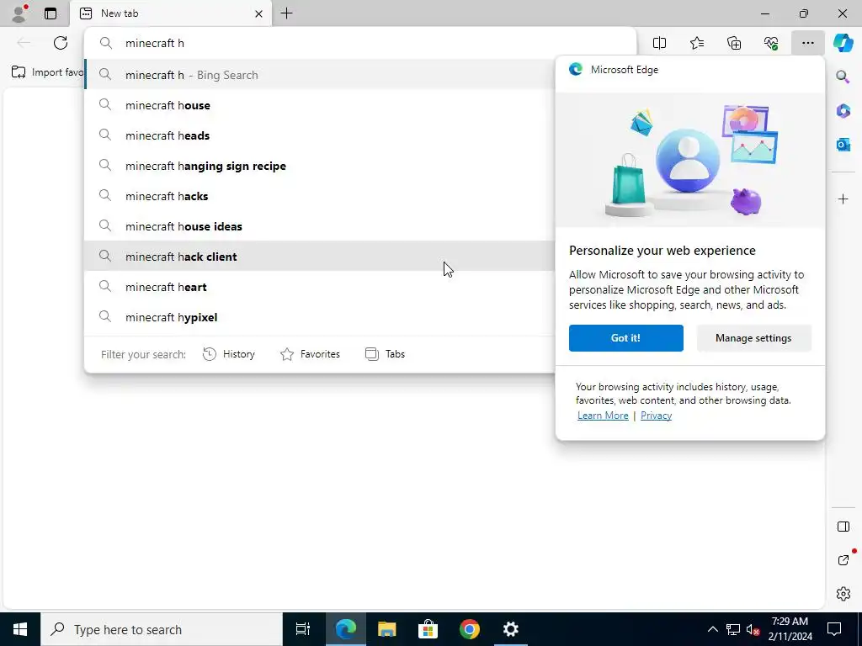Open the sidebar settings gear icon
This screenshot has height=646, width=862.
[x=843, y=594]
